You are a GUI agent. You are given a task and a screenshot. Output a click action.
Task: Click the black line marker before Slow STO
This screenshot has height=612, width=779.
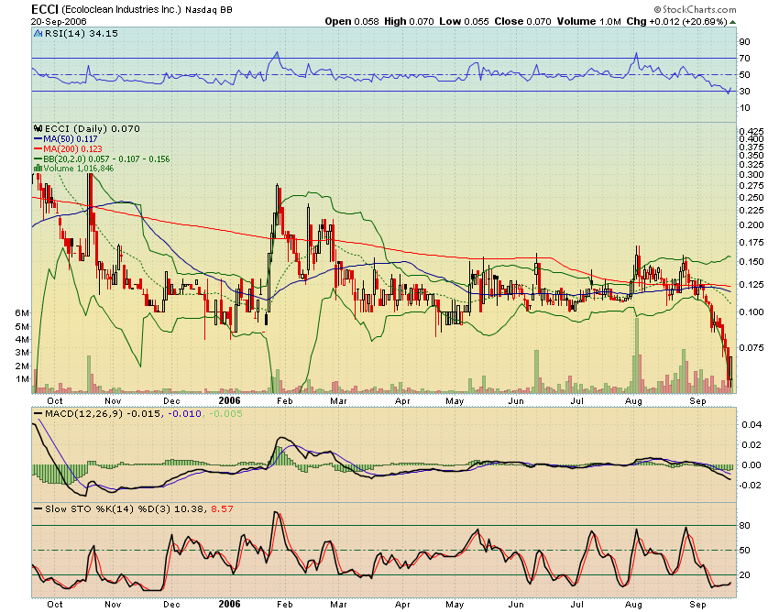point(38,509)
